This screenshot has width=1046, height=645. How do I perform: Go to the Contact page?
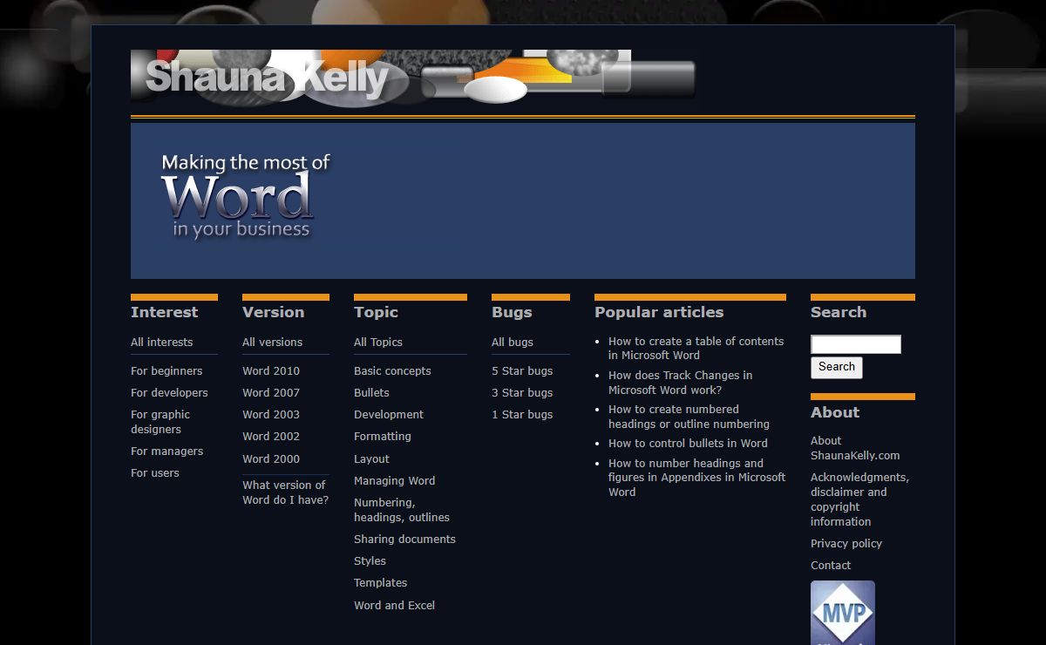point(831,566)
